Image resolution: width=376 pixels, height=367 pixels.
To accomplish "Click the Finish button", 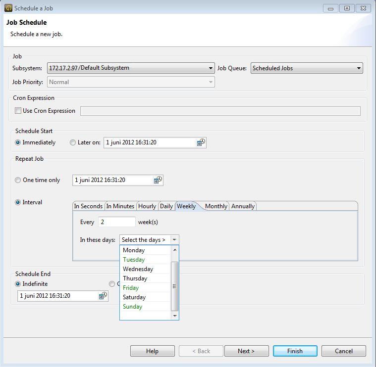I will [x=295, y=351].
